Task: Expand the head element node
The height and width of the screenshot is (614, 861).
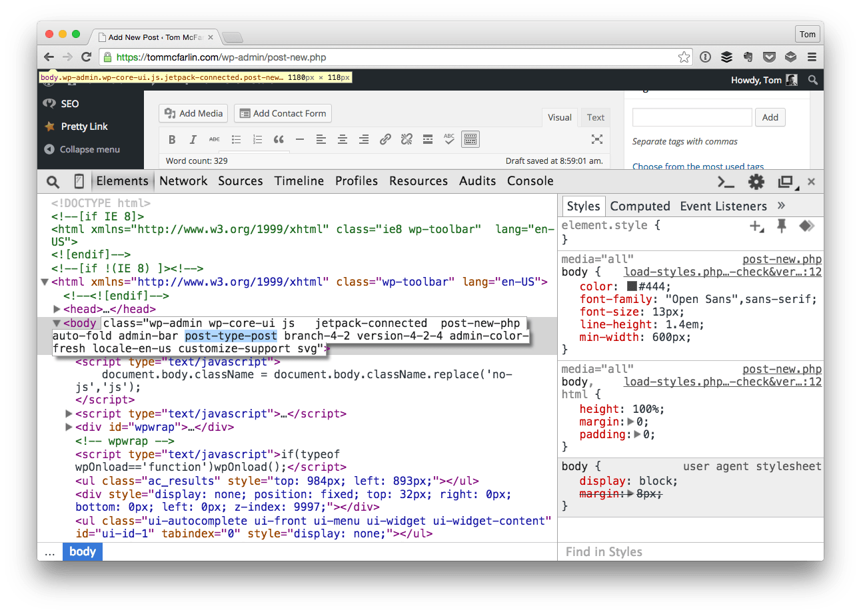Action: [x=57, y=308]
